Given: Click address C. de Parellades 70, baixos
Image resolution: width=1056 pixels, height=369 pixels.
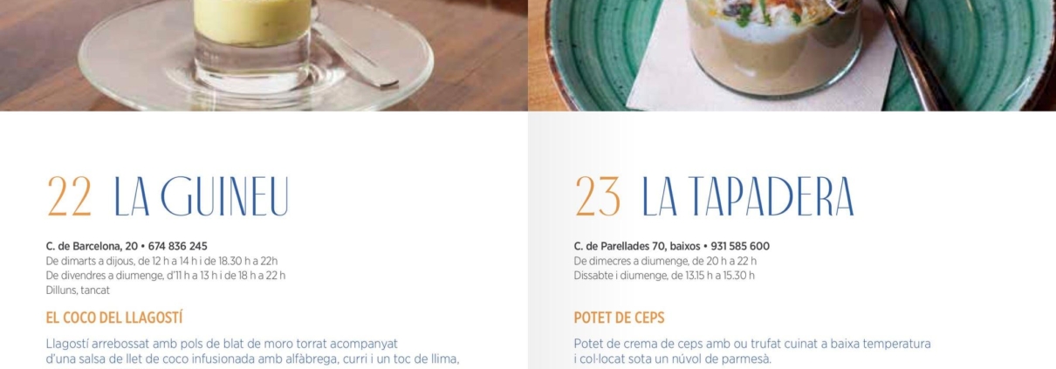Looking at the screenshot, I should point(637,246).
